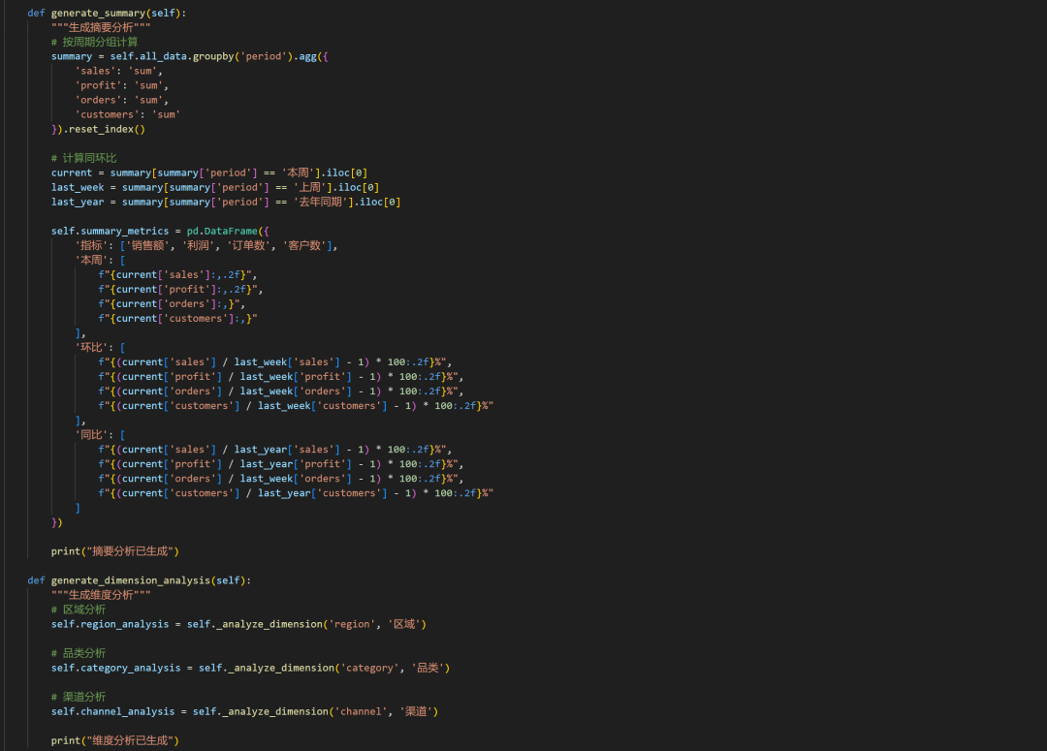Click the print 维度分析已生成 statement
Viewport: 1047px width, 751px height.
(x=115, y=740)
